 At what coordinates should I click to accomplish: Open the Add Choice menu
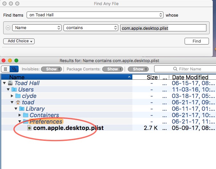click(x=19, y=41)
